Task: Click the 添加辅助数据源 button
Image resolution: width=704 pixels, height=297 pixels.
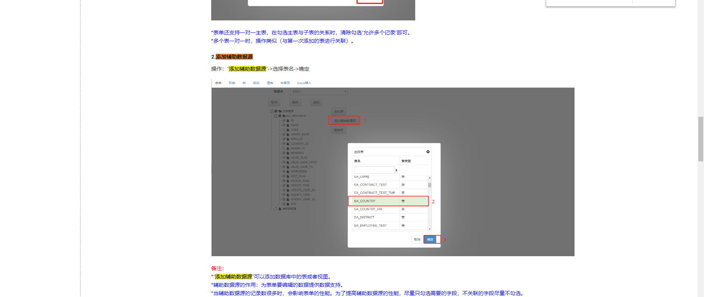Action: coord(345,121)
